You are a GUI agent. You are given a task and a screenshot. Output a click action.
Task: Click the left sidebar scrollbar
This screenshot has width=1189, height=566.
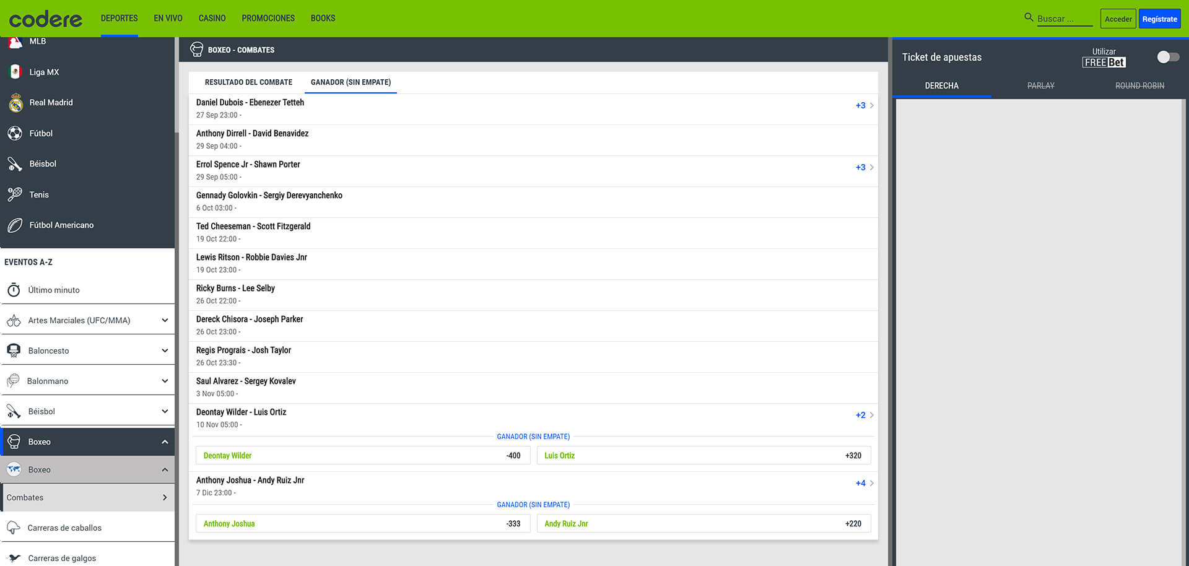[x=176, y=85]
